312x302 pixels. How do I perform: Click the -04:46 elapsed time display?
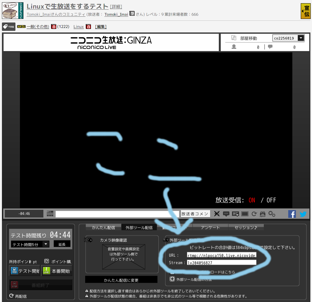point(24,214)
